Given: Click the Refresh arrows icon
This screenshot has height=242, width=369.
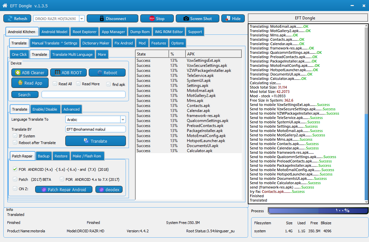Looking at the screenshot, I should click(10, 19).
